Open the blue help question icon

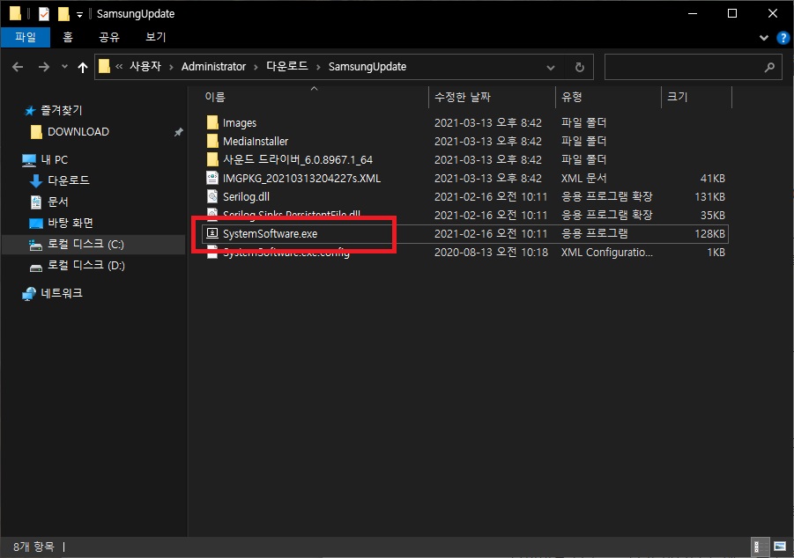783,38
